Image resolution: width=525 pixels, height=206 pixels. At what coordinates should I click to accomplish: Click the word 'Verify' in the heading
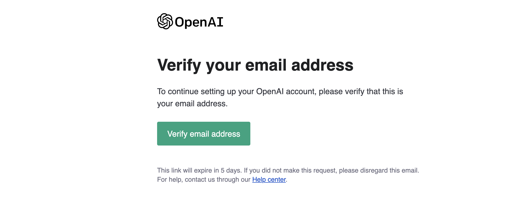179,65
